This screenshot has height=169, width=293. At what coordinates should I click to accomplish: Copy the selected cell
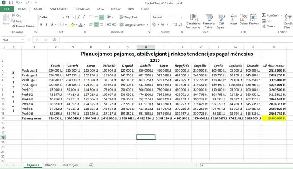click(17, 21)
